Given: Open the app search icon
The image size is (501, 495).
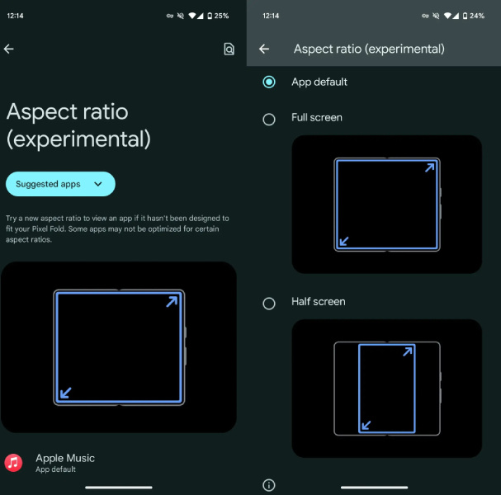Looking at the screenshot, I should [229, 49].
